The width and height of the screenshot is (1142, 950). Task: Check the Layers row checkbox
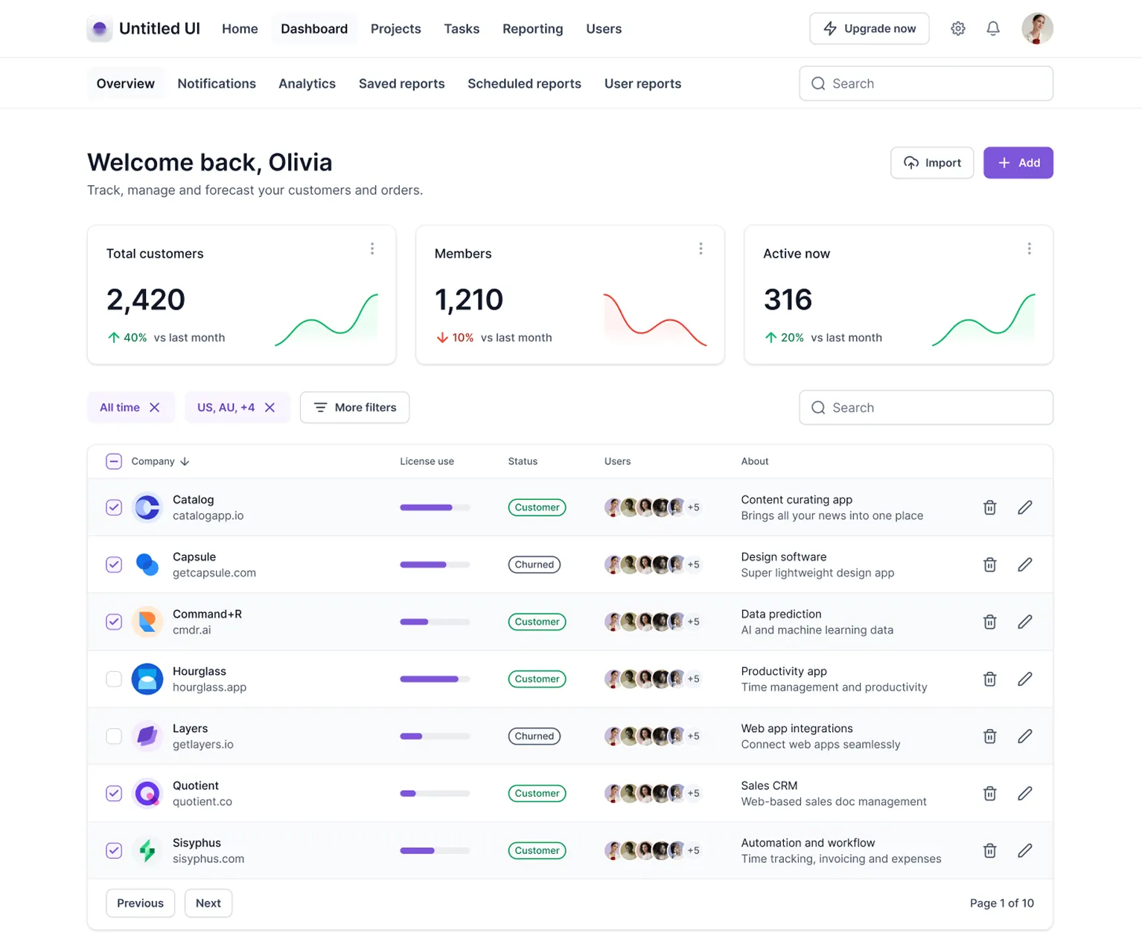coord(114,736)
